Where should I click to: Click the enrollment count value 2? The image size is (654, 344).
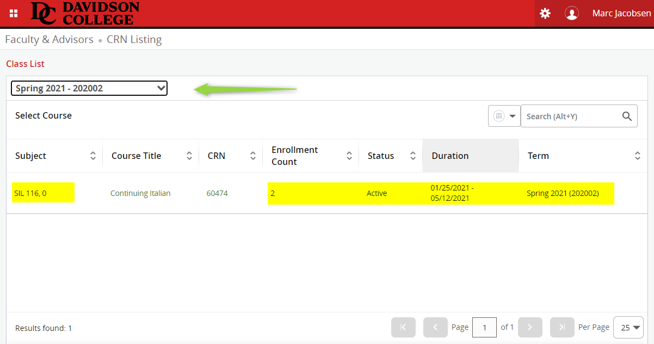pos(273,193)
